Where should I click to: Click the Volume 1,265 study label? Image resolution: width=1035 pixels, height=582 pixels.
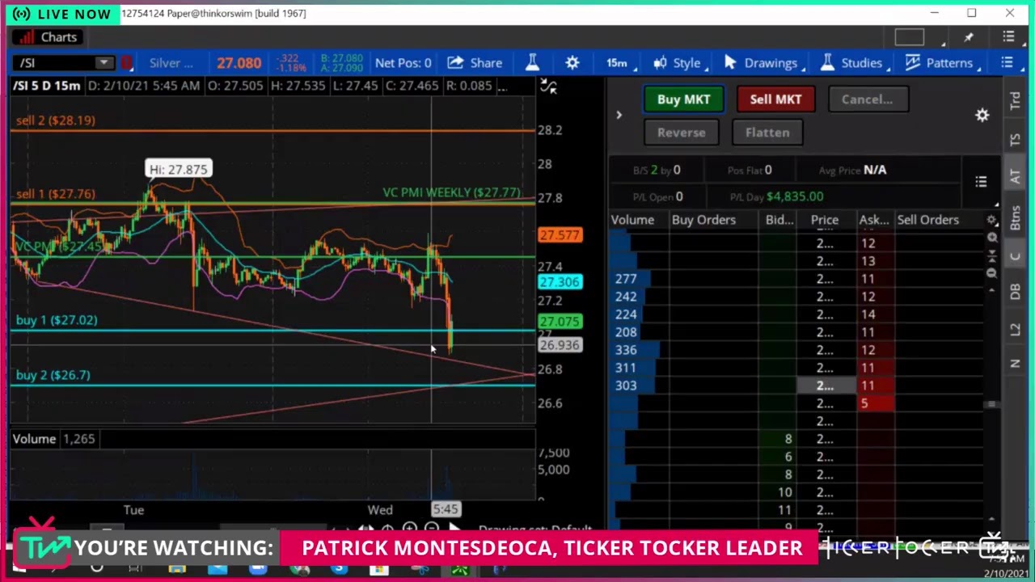(x=53, y=439)
